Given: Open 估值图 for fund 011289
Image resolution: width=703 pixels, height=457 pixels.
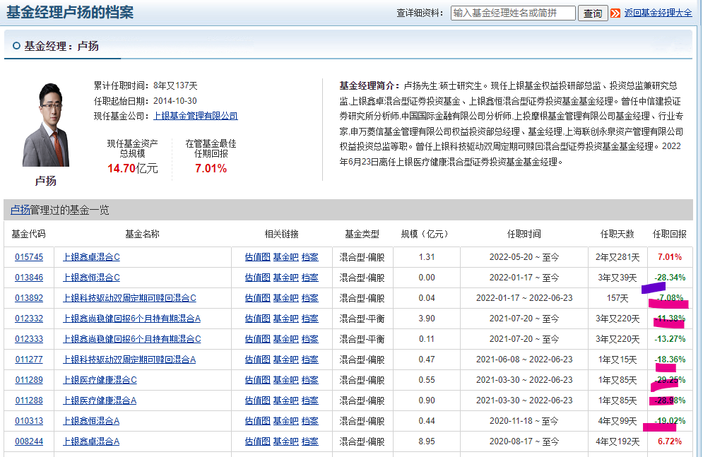Looking at the screenshot, I should pos(258,380).
